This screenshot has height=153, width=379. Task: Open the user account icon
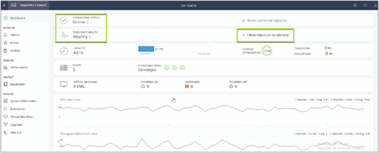click(375, 5)
